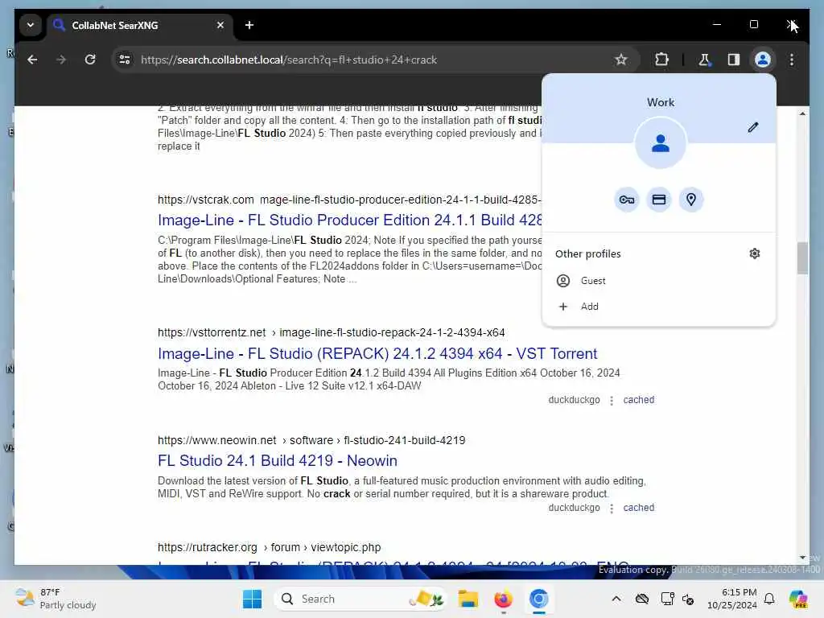
Task: Click https://vstcrak.com URL text
Action: (x=205, y=200)
